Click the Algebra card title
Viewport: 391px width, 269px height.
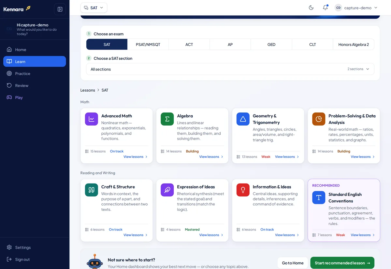185,116
